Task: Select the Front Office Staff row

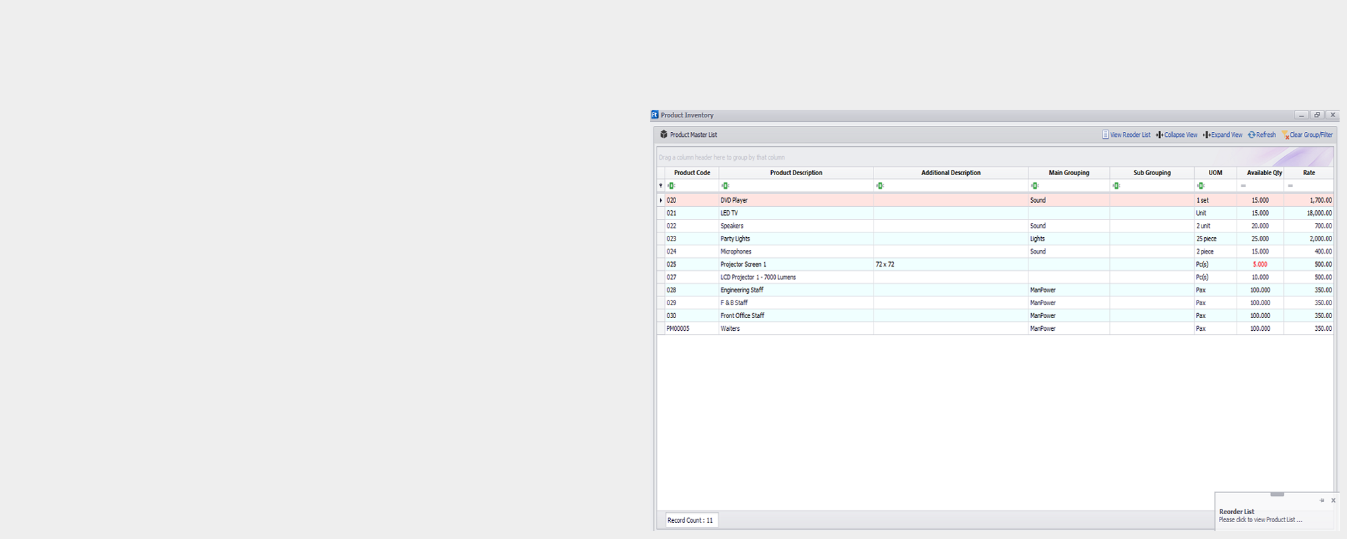Action: [995, 315]
